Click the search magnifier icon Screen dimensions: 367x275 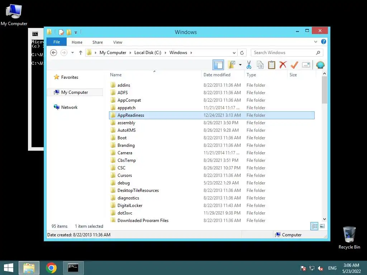pos(318,53)
